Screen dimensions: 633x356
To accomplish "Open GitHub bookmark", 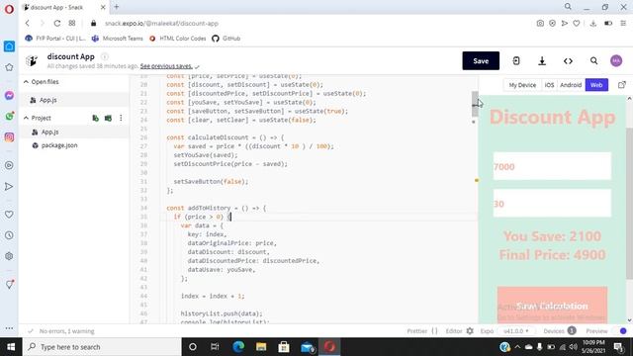I will pyautogui.click(x=226, y=39).
